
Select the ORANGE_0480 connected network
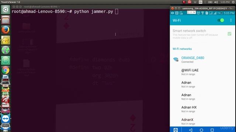pyautogui.click(x=202, y=59)
